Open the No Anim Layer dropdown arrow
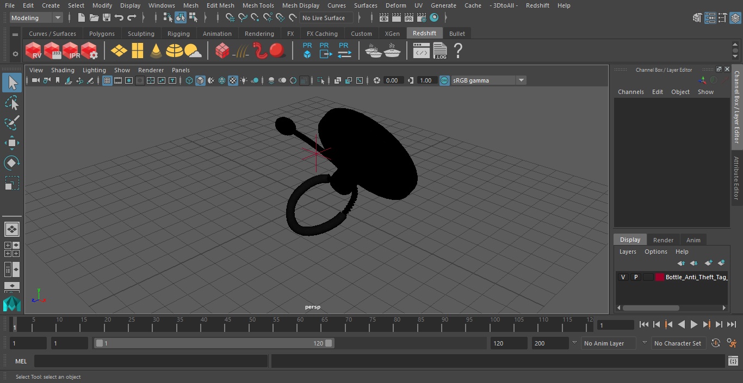Image resolution: width=743 pixels, height=383 pixels. [574, 343]
